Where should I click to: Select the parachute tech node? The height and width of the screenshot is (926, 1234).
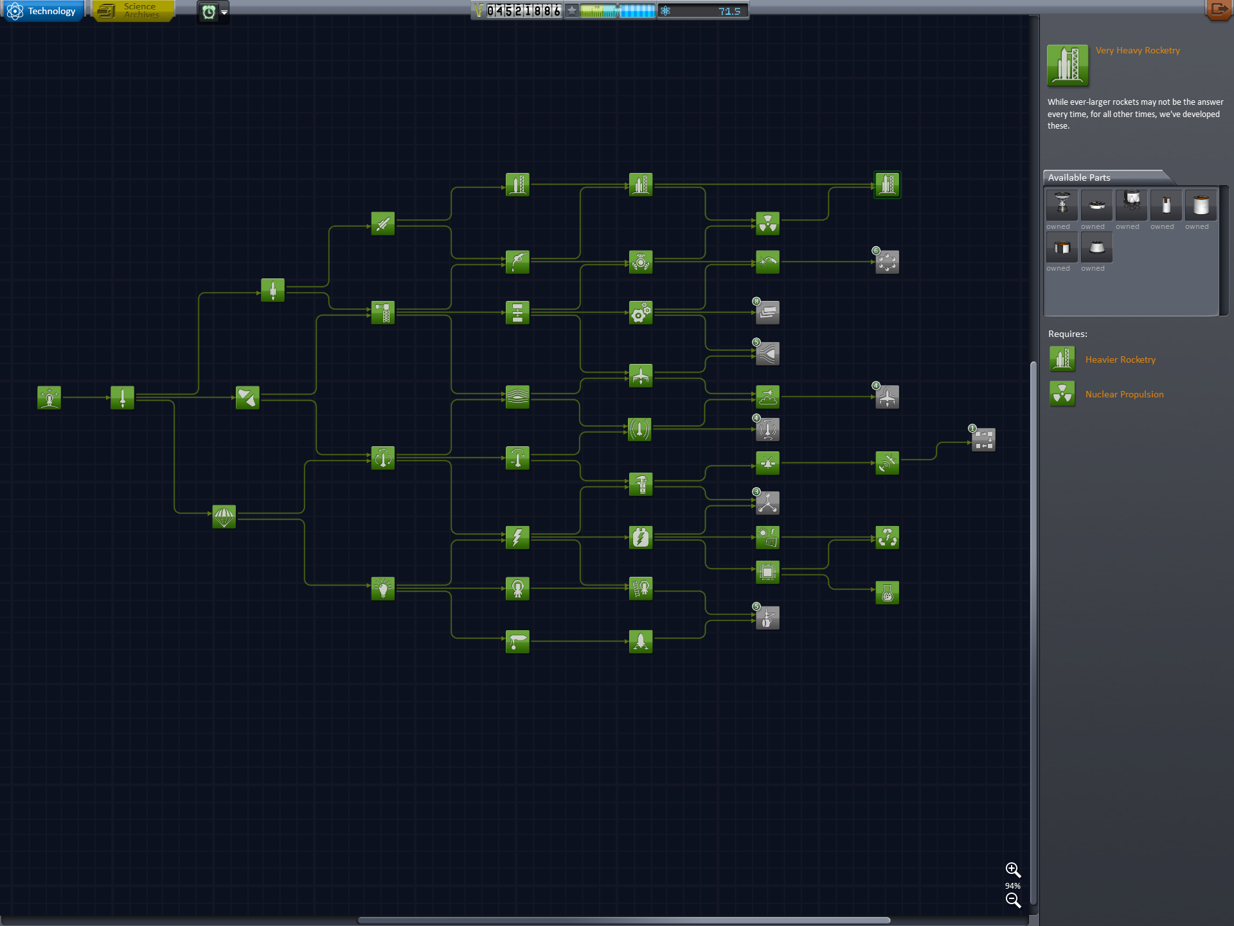tap(224, 516)
